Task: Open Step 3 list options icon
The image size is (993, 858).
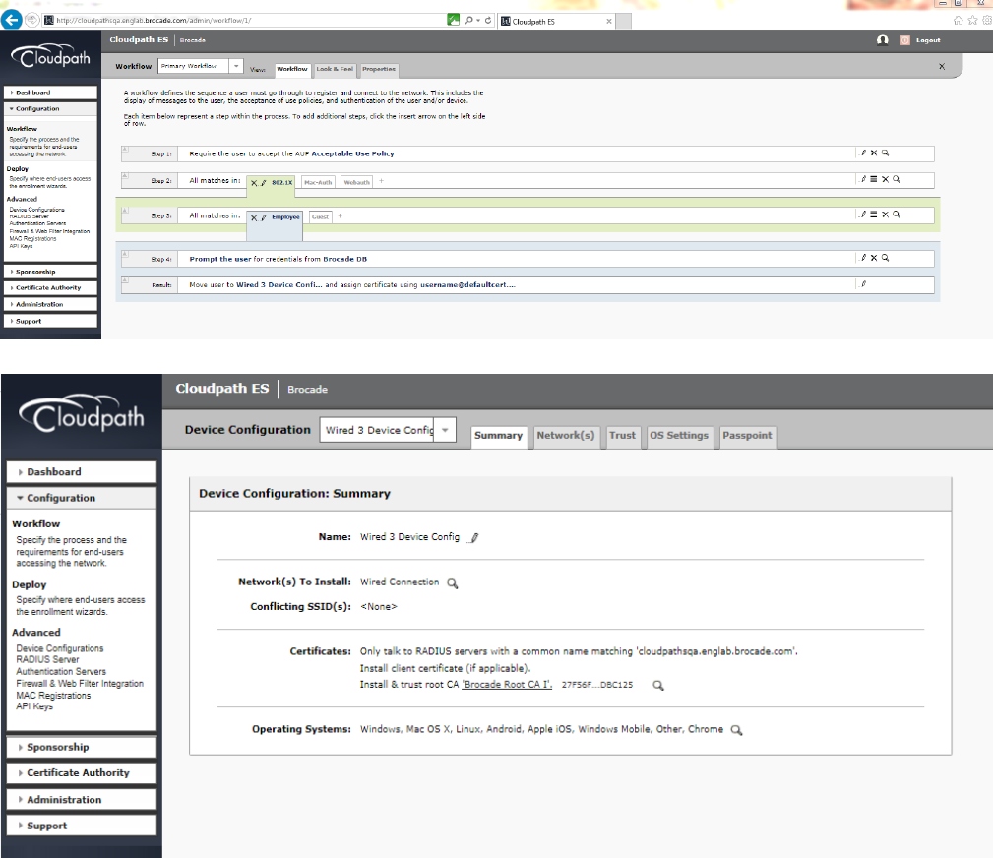Action: click(x=874, y=214)
